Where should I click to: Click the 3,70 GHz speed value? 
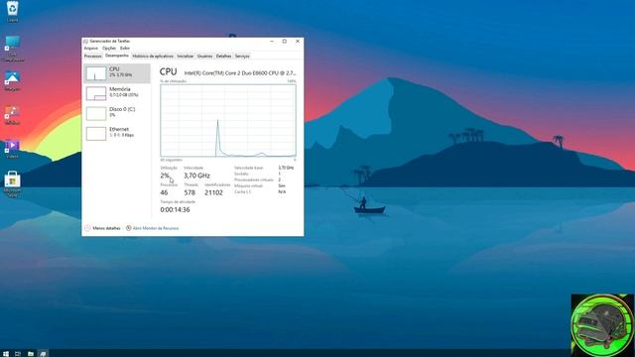click(196, 176)
